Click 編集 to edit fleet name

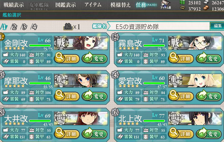click(217, 26)
